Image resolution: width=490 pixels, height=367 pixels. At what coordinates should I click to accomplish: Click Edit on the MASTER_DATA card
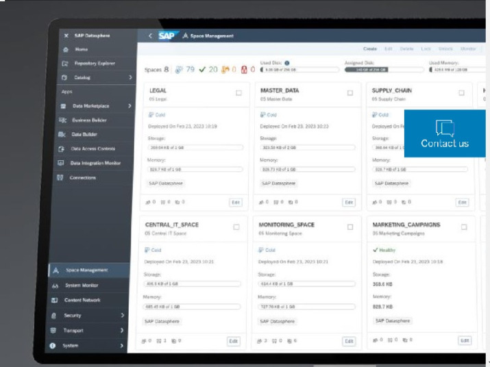coord(349,203)
